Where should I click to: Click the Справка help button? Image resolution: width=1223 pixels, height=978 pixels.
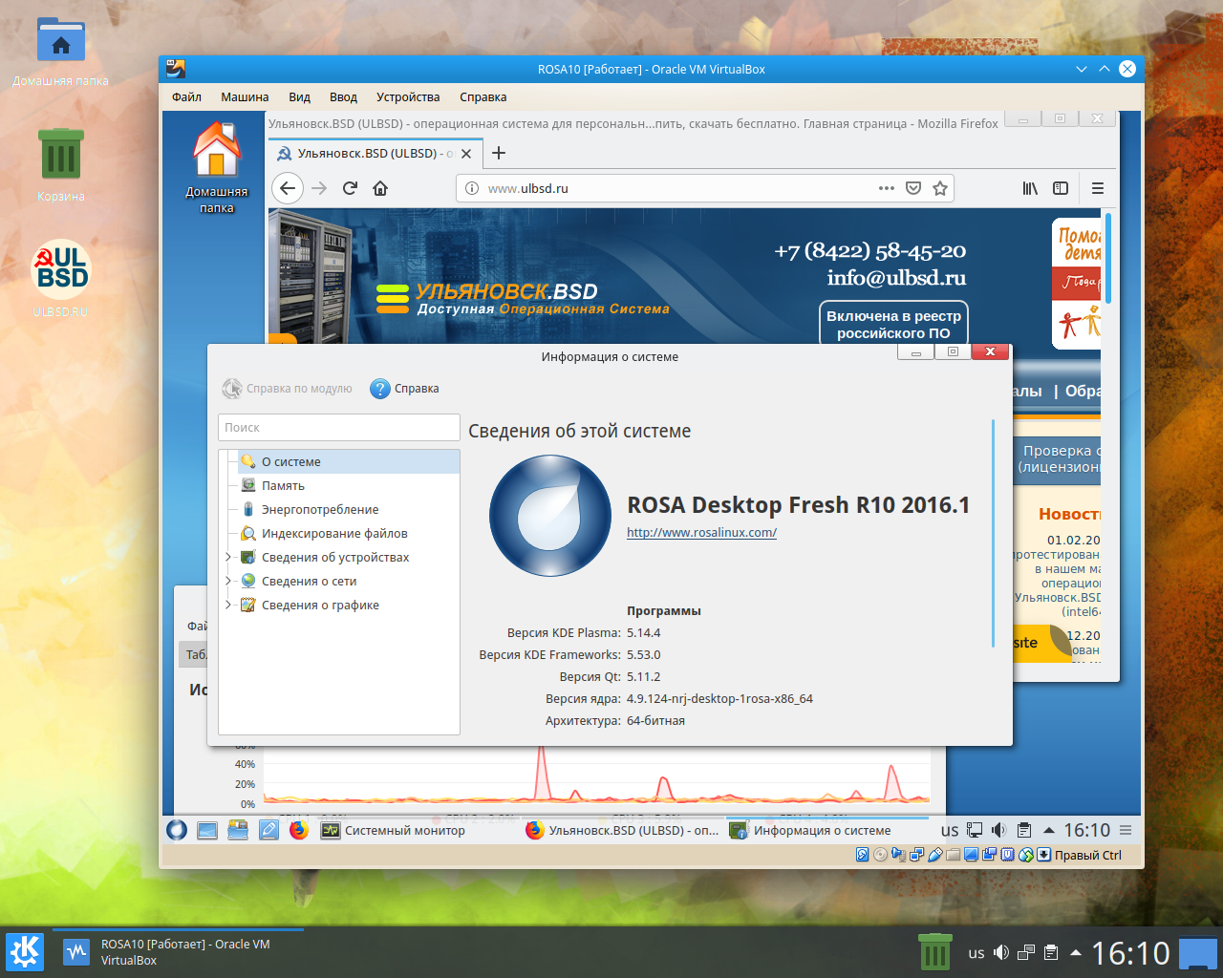[405, 389]
